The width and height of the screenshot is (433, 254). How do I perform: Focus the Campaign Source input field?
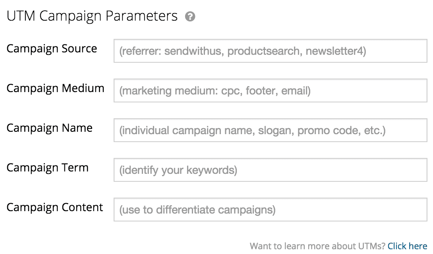(271, 51)
